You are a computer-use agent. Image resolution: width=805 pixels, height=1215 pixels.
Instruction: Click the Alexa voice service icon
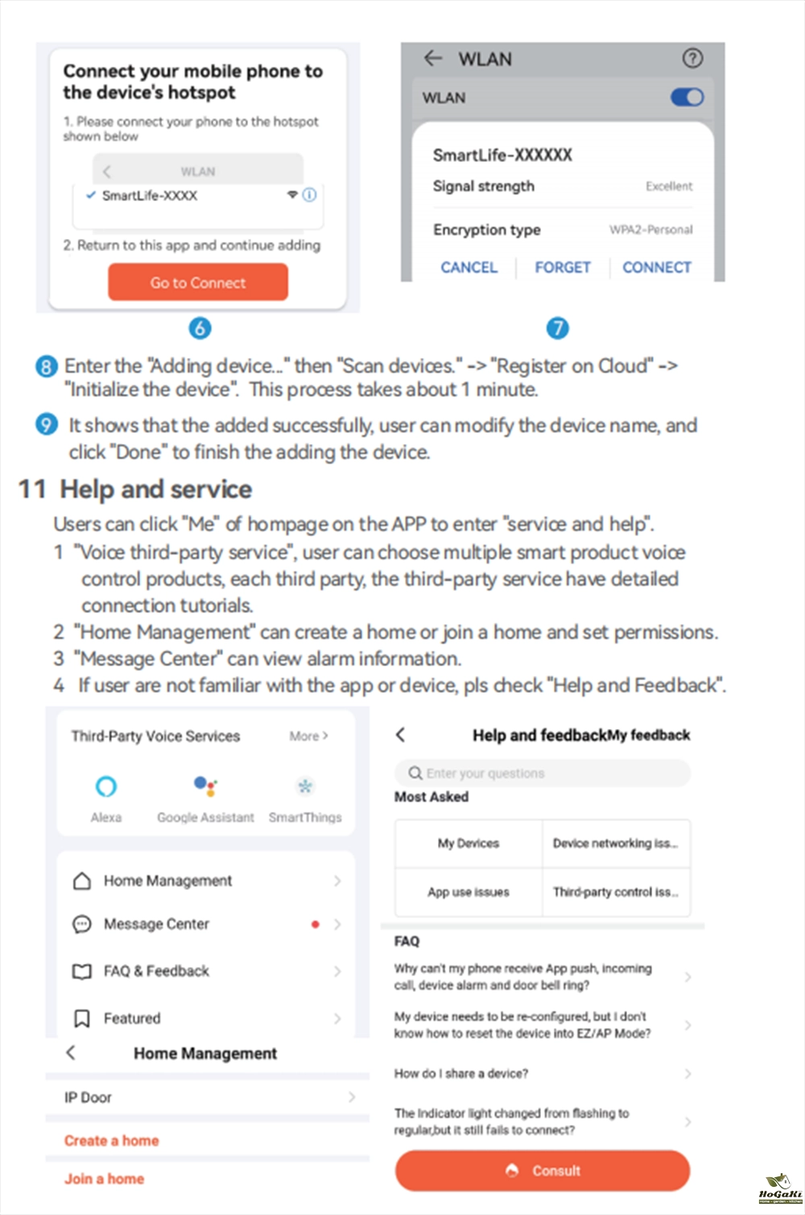tap(106, 786)
